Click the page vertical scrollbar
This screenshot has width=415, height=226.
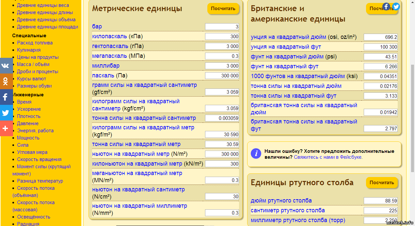coord(412,114)
